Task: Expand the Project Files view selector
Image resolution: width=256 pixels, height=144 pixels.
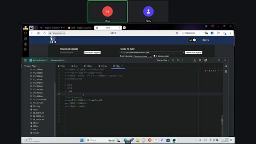Action: (x=31, y=66)
